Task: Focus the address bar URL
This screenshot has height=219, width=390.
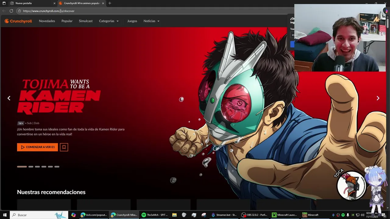Action: tap(49, 11)
